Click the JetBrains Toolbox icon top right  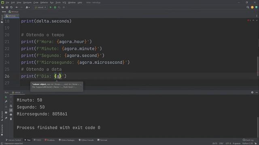point(257,7)
